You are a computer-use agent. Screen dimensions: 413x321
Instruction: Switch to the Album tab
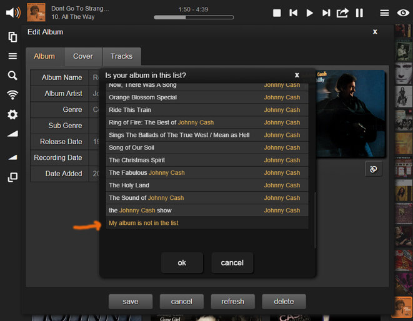44,56
